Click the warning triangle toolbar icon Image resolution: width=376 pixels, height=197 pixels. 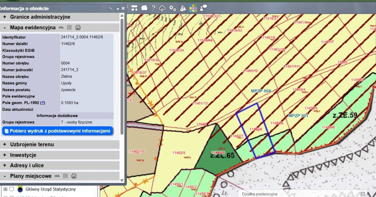coord(183,8)
